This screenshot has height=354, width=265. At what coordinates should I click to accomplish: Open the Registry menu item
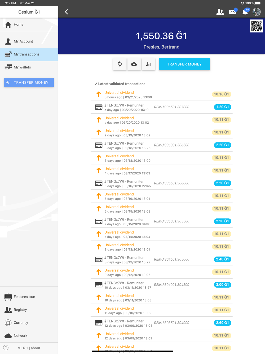pyautogui.click(x=29, y=310)
